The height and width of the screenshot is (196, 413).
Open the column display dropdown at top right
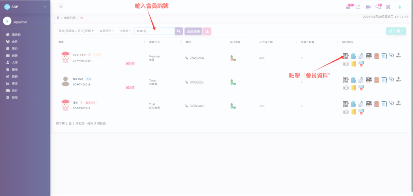pyautogui.click(x=401, y=31)
